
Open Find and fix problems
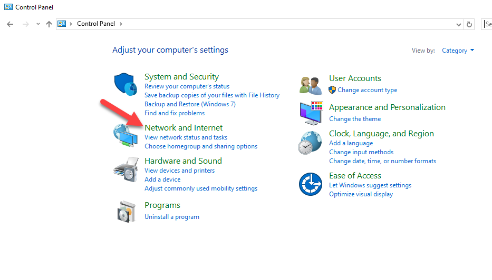(x=175, y=113)
